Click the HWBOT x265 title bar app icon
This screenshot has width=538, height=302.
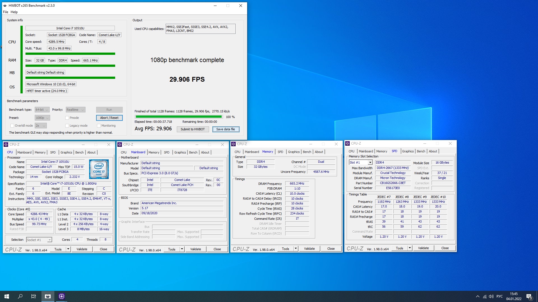(x=5, y=6)
